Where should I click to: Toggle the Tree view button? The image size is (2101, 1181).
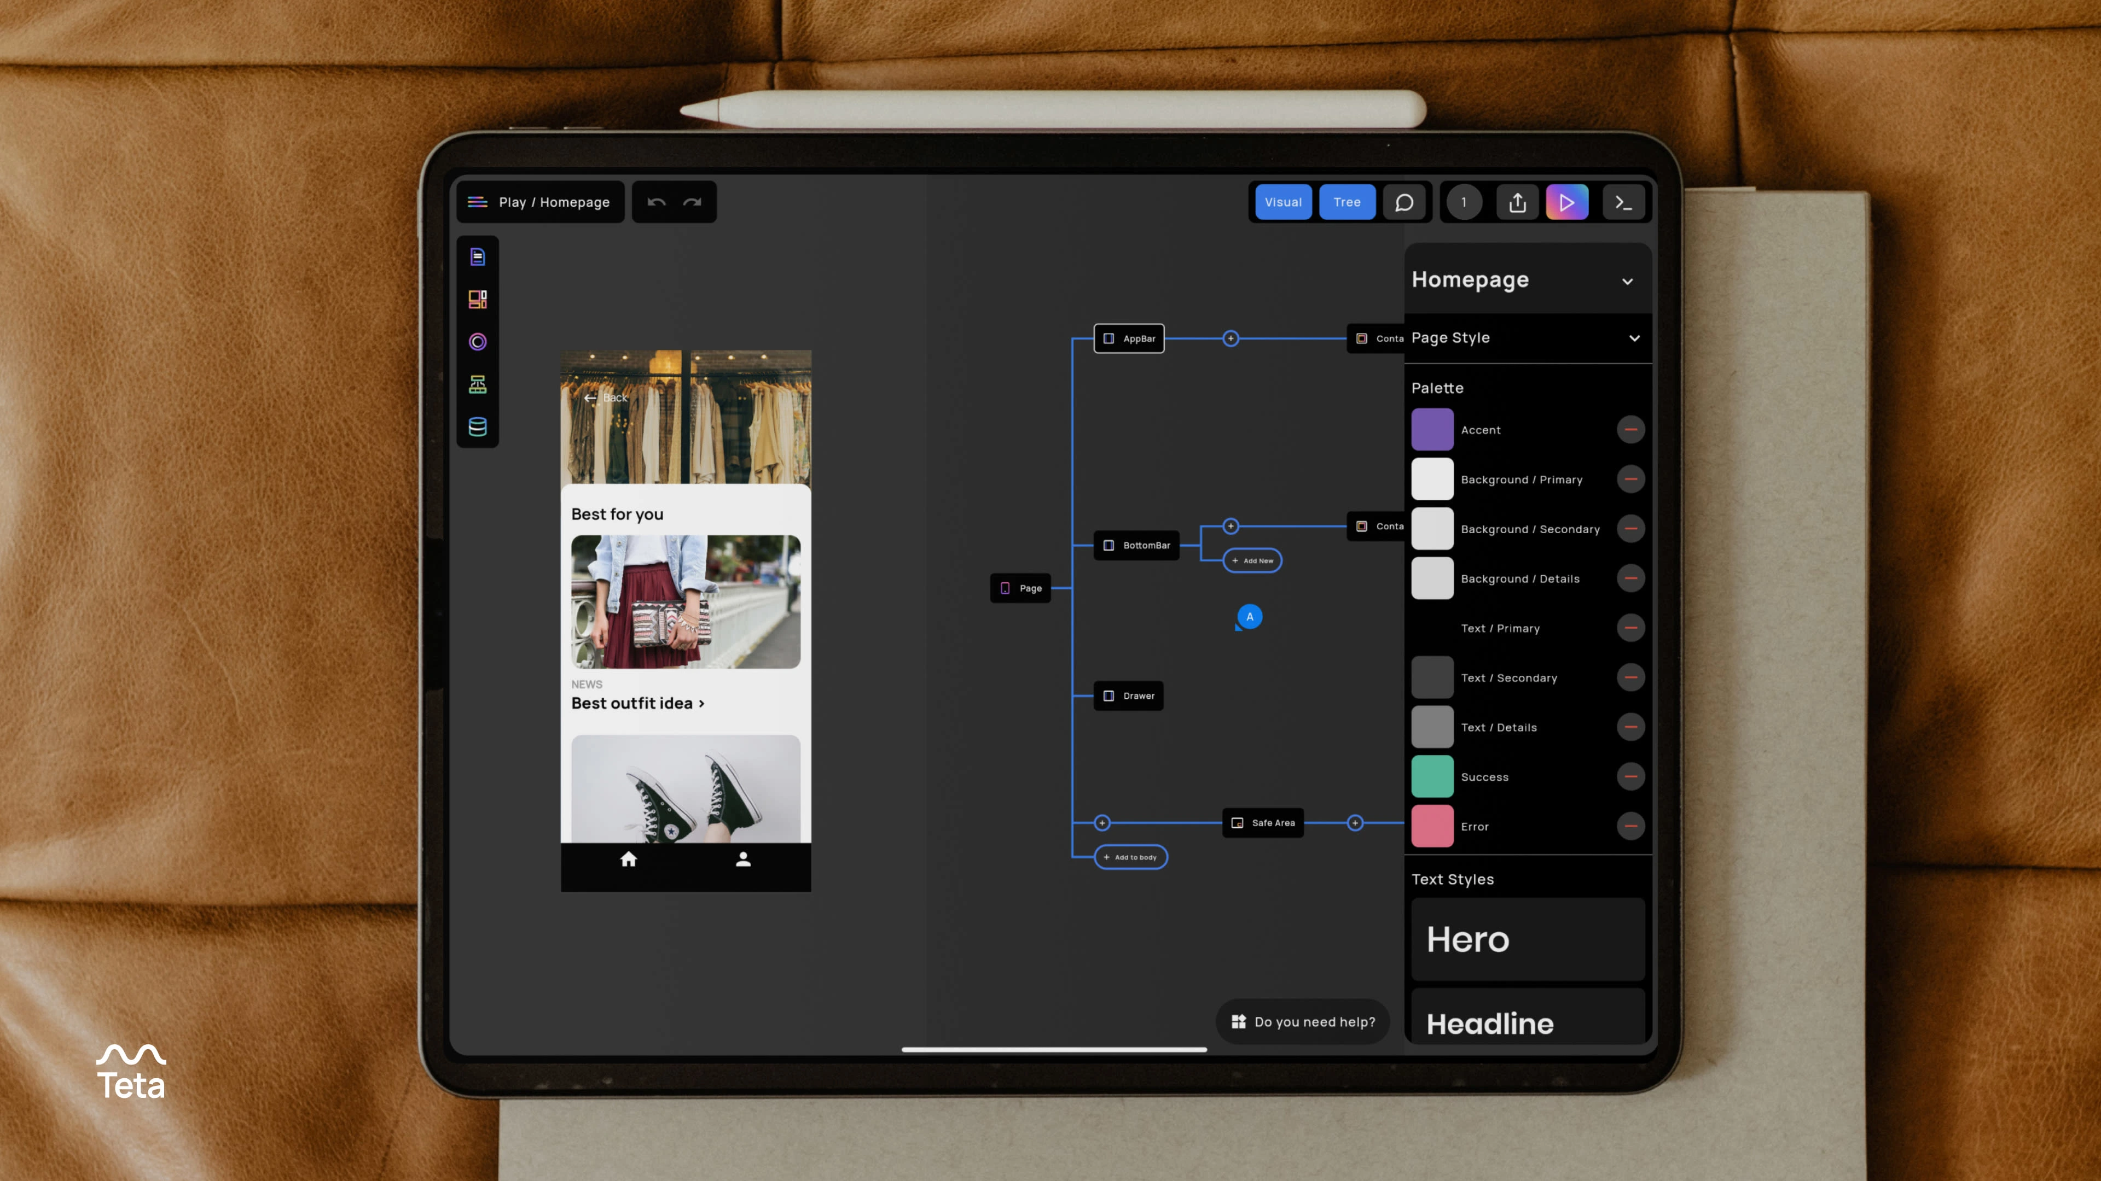pyautogui.click(x=1347, y=202)
